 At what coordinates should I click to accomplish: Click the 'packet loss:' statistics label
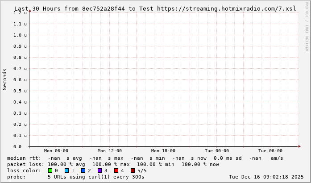tap(26, 164)
